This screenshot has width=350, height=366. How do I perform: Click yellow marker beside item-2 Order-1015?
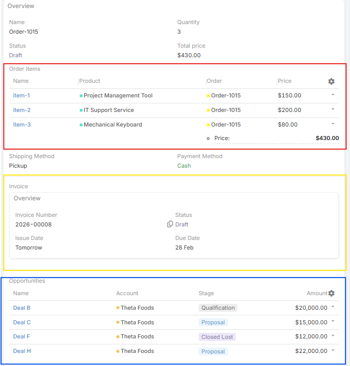click(208, 110)
